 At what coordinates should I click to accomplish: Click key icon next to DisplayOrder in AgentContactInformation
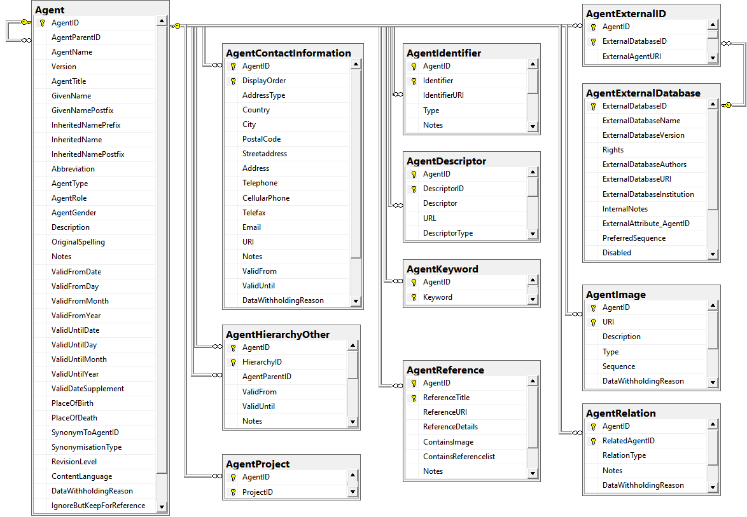234,81
